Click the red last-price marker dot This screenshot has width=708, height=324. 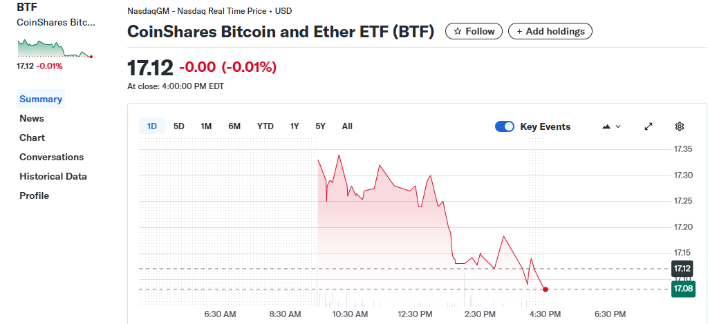click(x=546, y=289)
